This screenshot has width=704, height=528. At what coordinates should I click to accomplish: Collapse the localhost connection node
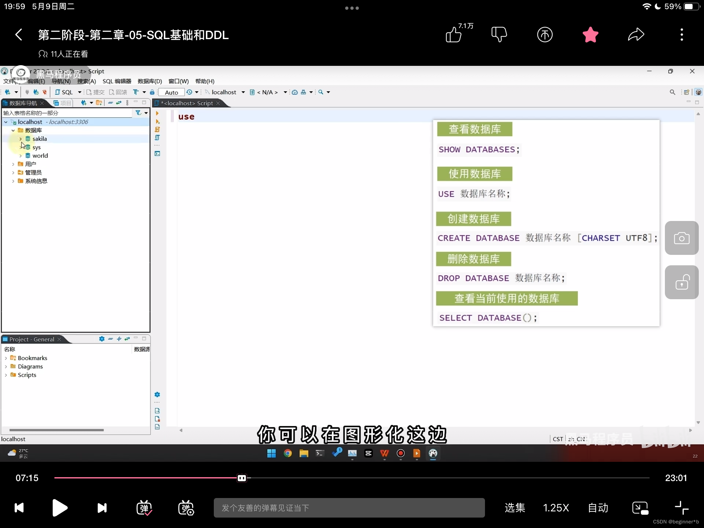(6, 122)
